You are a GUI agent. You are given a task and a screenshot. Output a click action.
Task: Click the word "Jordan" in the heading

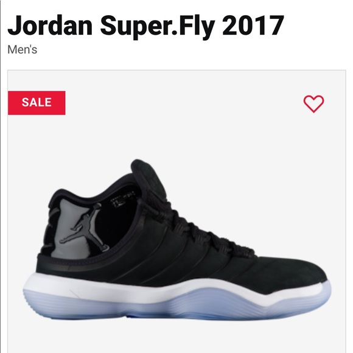[50, 25]
